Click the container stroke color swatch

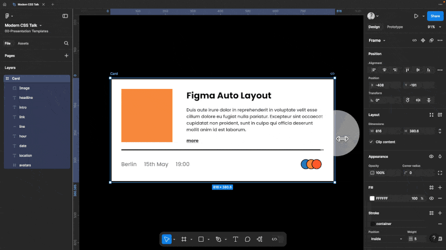(x=372, y=224)
